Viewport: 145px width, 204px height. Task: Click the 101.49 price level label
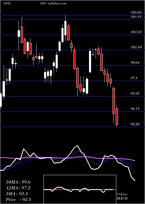136,47
